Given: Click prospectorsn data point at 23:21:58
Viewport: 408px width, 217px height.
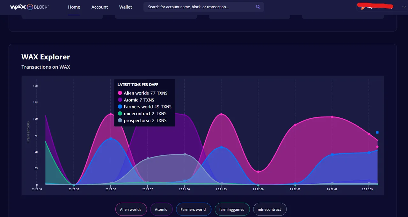Looking at the screenshot, I should (x=185, y=155).
